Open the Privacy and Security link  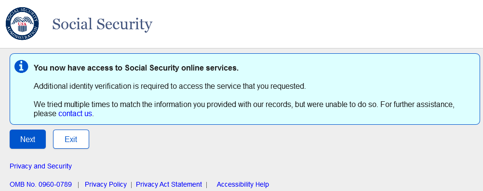(x=40, y=166)
